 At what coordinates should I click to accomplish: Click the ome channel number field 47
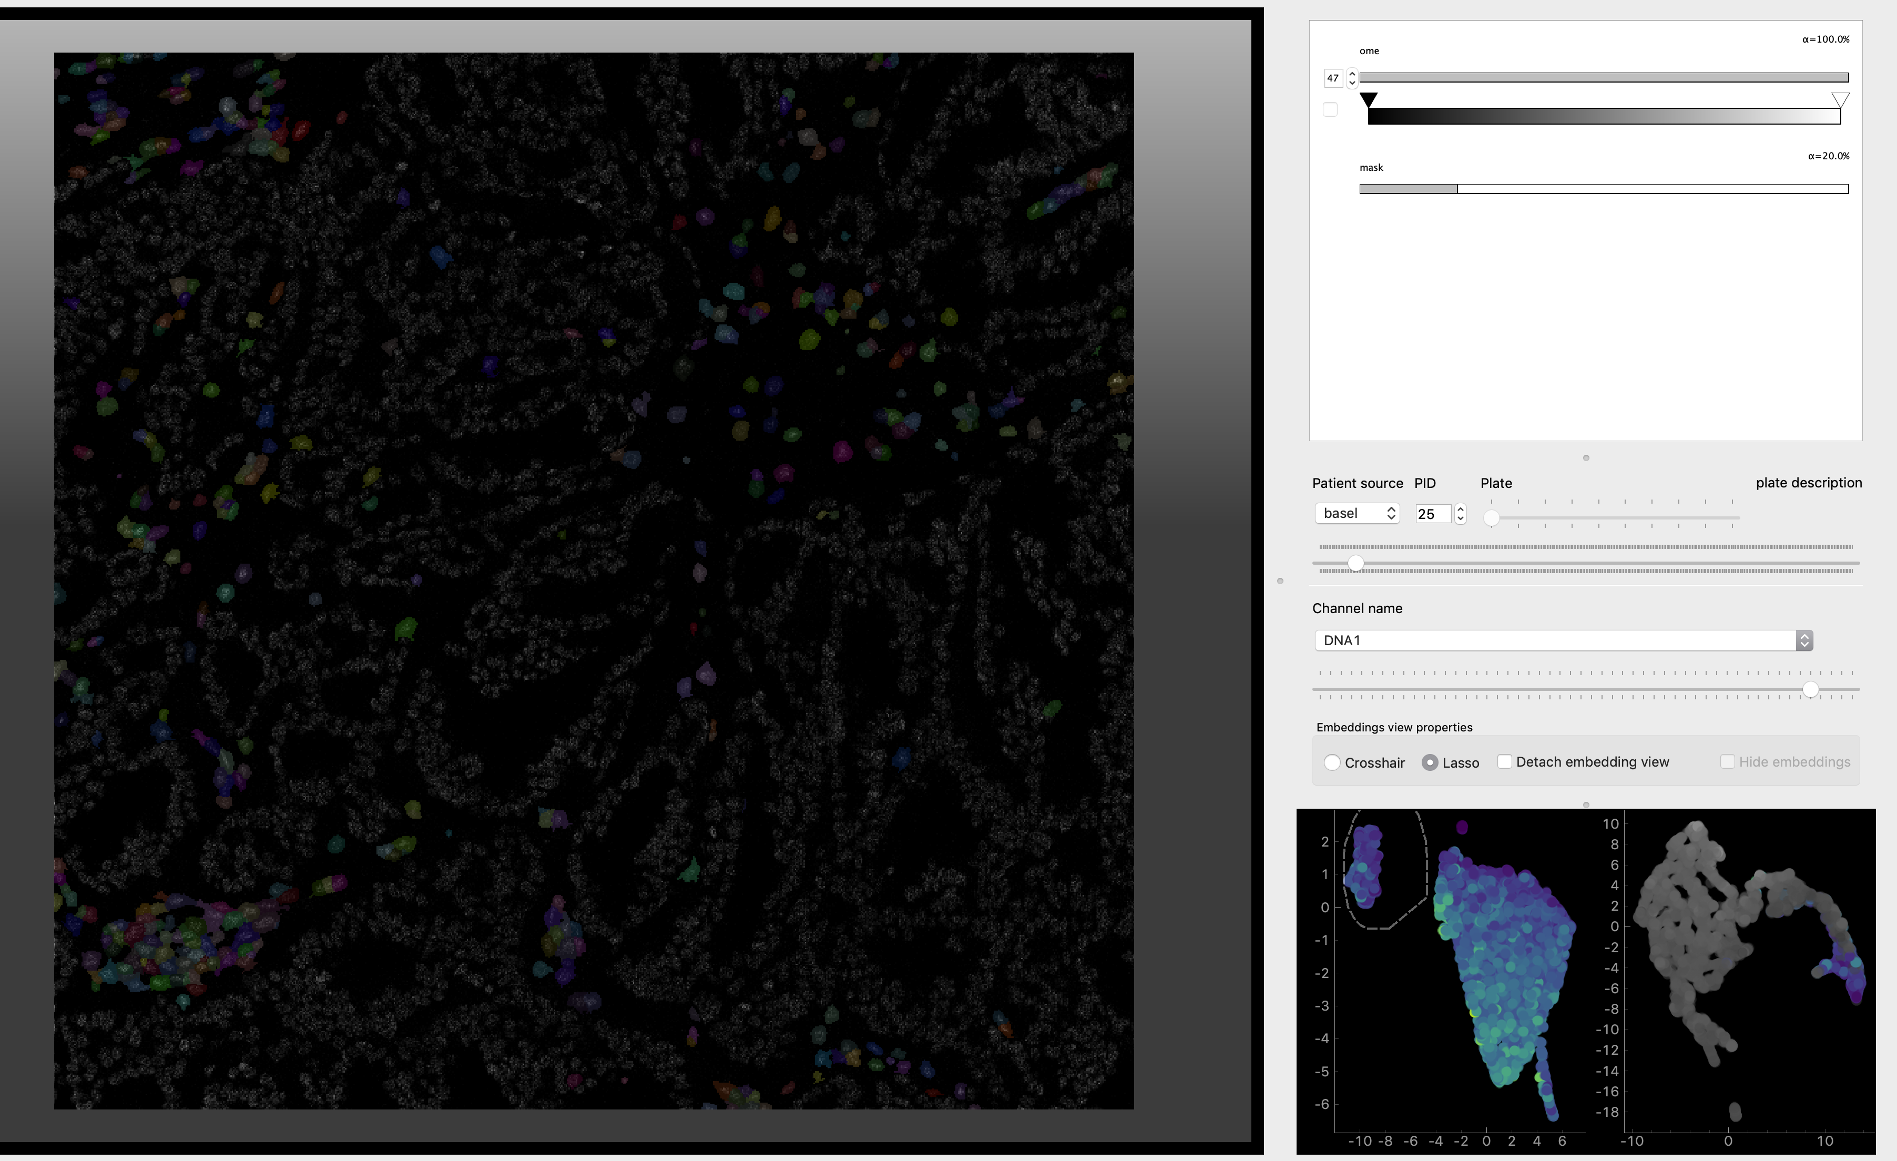pyautogui.click(x=1333, y=78)
